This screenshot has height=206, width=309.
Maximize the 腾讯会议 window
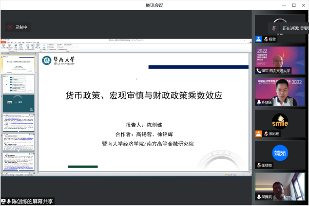point(293,5)
